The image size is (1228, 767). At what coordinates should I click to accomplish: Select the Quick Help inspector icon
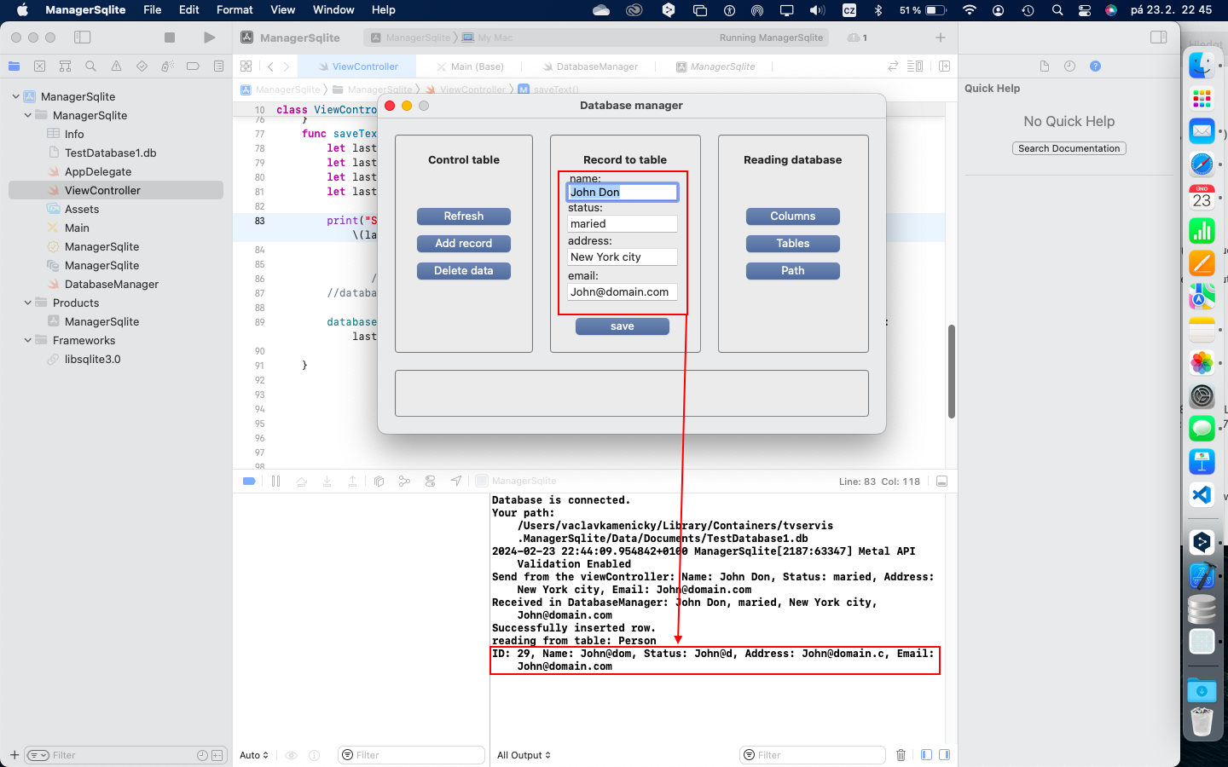click(x=1096, y=66)
